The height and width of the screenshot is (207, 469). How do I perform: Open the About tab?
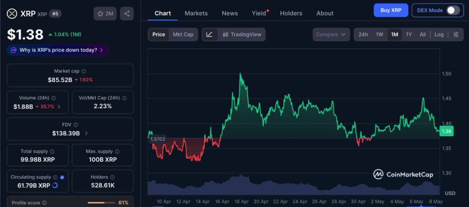325,13
